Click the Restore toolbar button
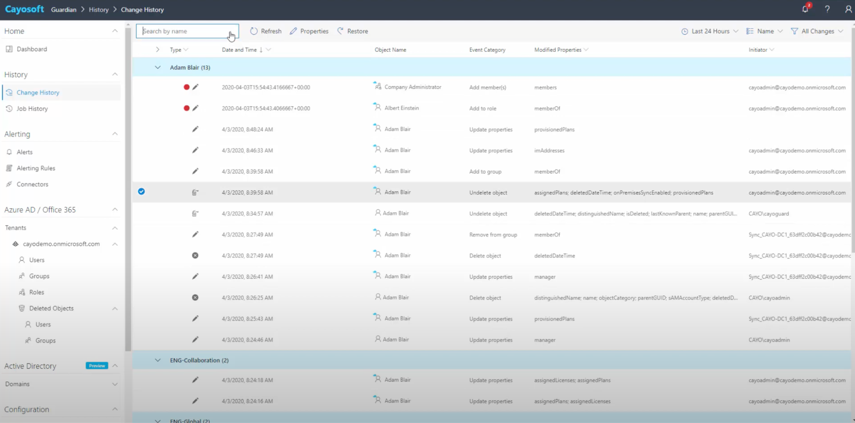 point(352,31)
